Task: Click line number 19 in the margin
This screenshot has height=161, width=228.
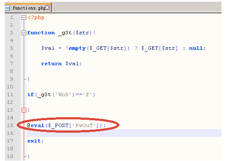Action: (x=10, y=157)
